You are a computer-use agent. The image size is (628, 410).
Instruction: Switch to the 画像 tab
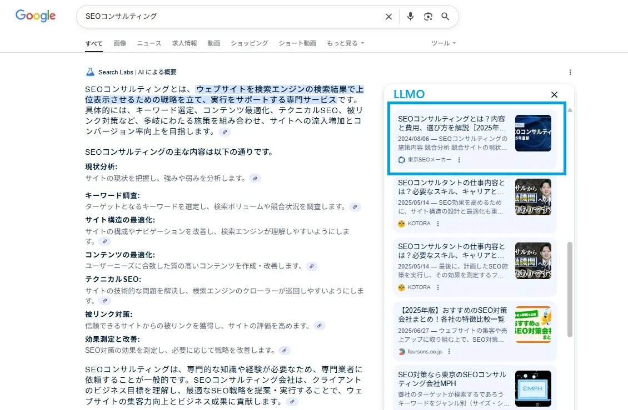[119, 43]
